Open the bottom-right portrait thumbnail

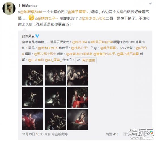pyautogui.click(x=77, y=120)
